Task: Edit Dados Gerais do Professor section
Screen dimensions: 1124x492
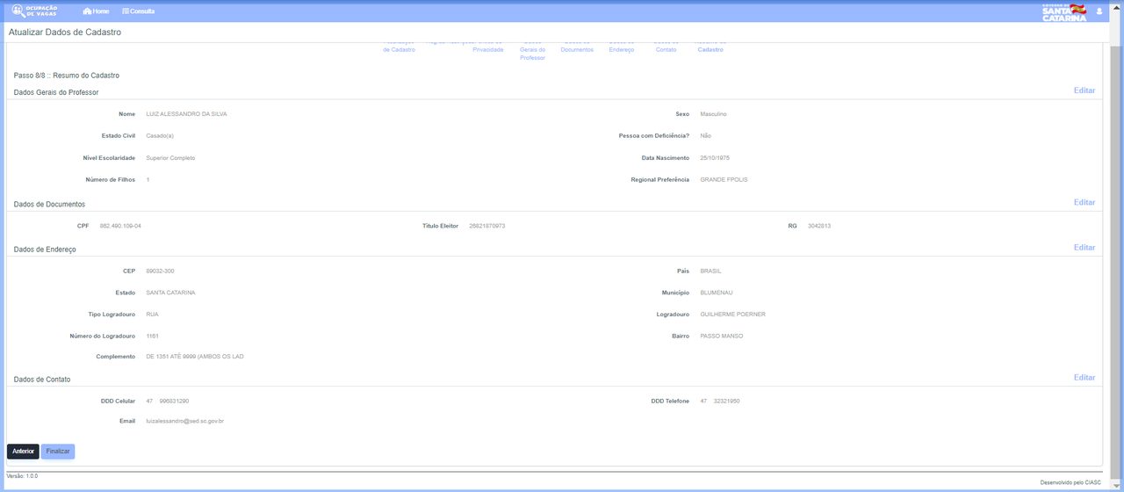Action: [1084, 90]
